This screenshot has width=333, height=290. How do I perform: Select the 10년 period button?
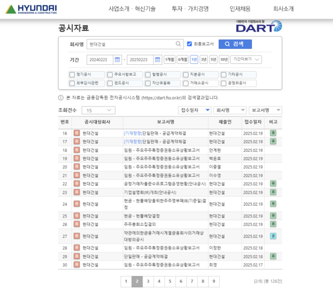pos(224,60)
